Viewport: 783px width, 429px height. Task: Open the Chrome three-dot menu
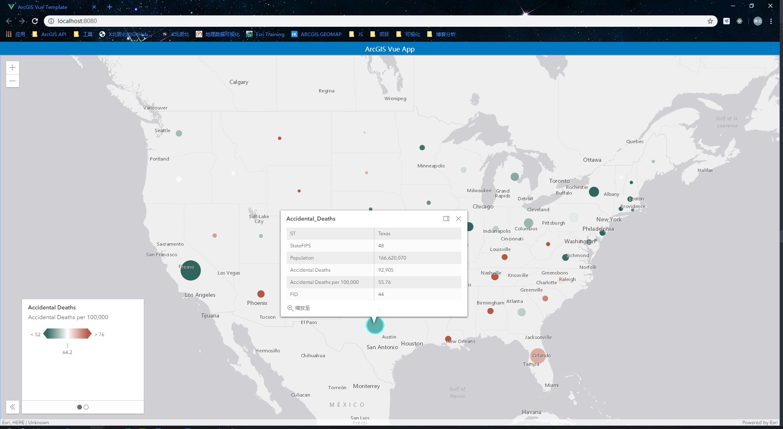[x=771, y=21]
